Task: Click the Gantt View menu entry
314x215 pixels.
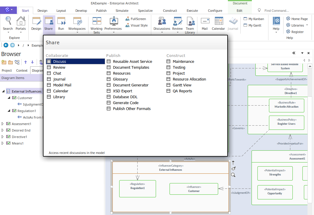Action: [x=182, y=85]
